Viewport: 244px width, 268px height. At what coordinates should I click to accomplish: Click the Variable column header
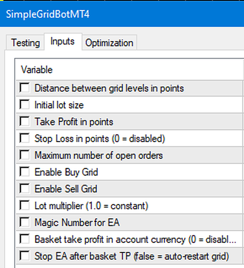pos(37,70)
